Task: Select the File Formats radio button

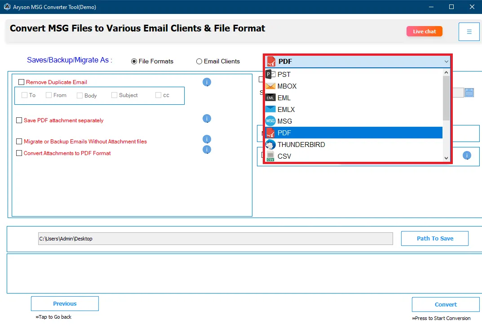Action: click(134, 62)
